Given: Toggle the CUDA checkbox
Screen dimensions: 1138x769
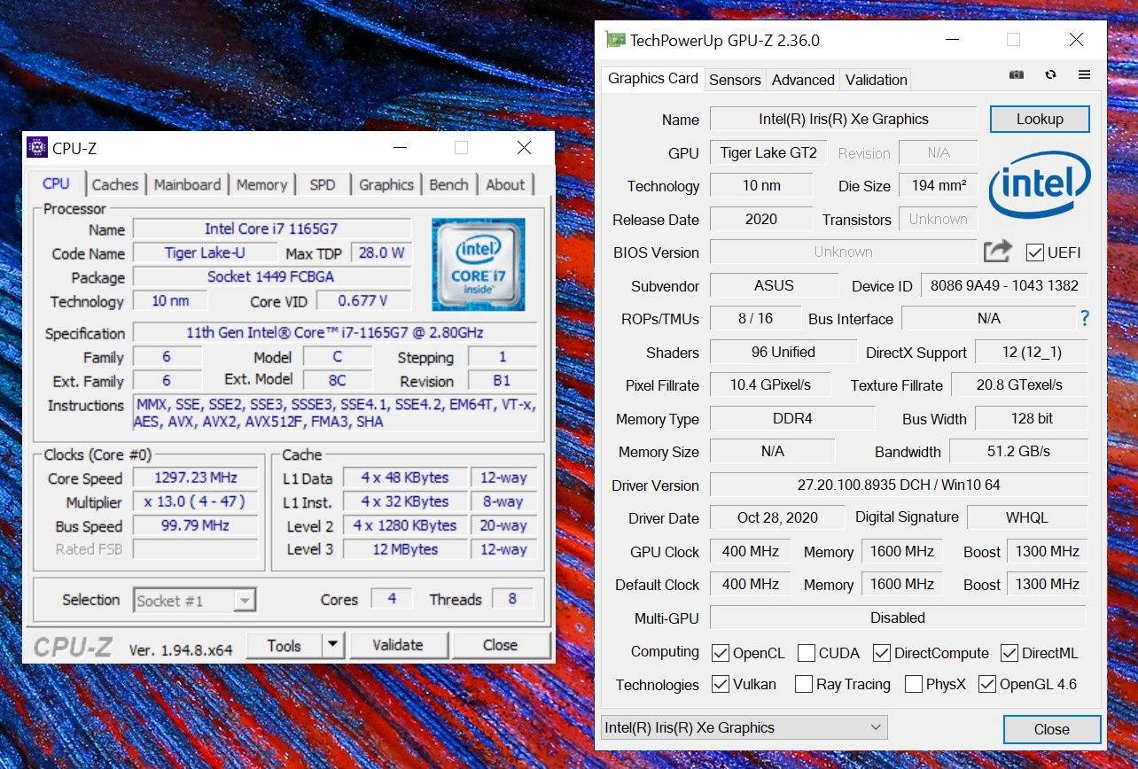Looking at the screenshot, I should (807, 654).
